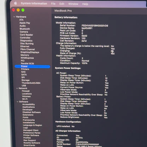Collapse the Network section chevron
147x147 pixels.
(17, 88)
